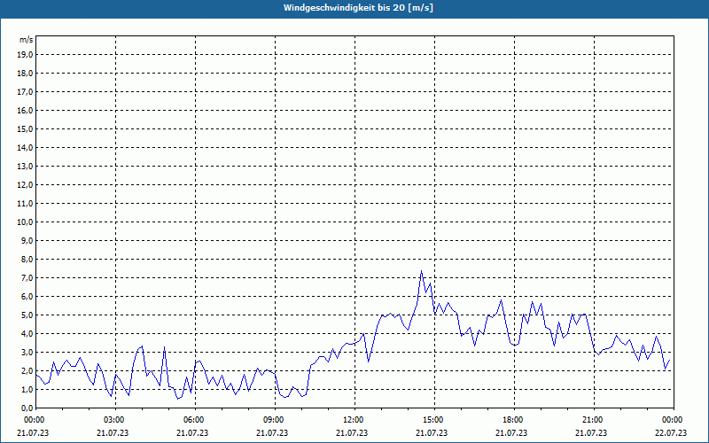Click the '15:00' time axis label

(x=434, y=420)
